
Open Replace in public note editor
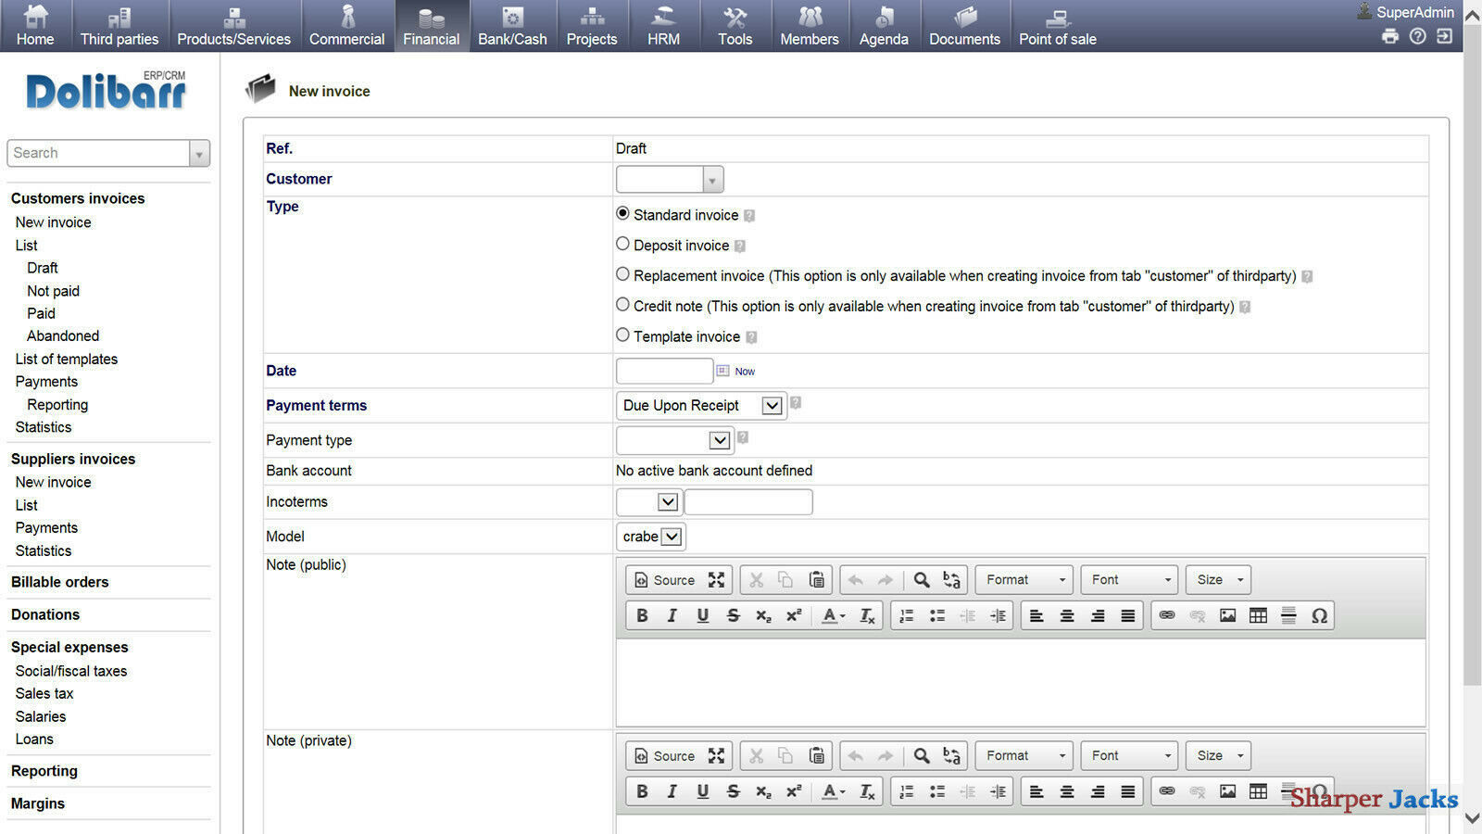click(x=951, y=580)
